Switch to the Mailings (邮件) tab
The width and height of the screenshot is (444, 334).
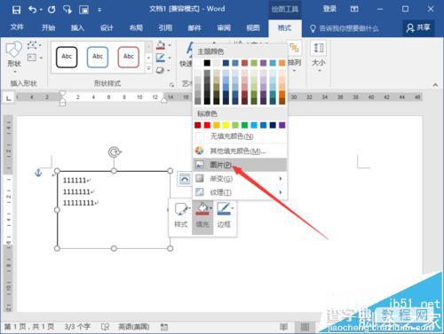194,28
